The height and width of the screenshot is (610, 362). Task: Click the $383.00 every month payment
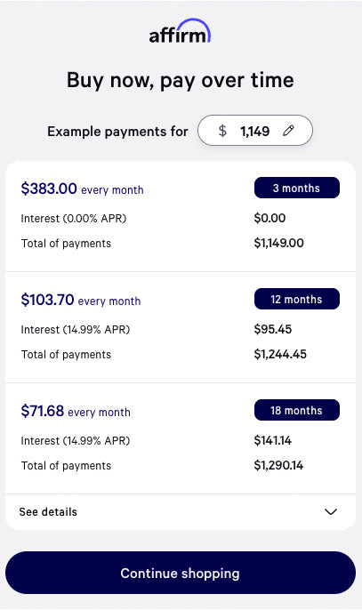82,189
